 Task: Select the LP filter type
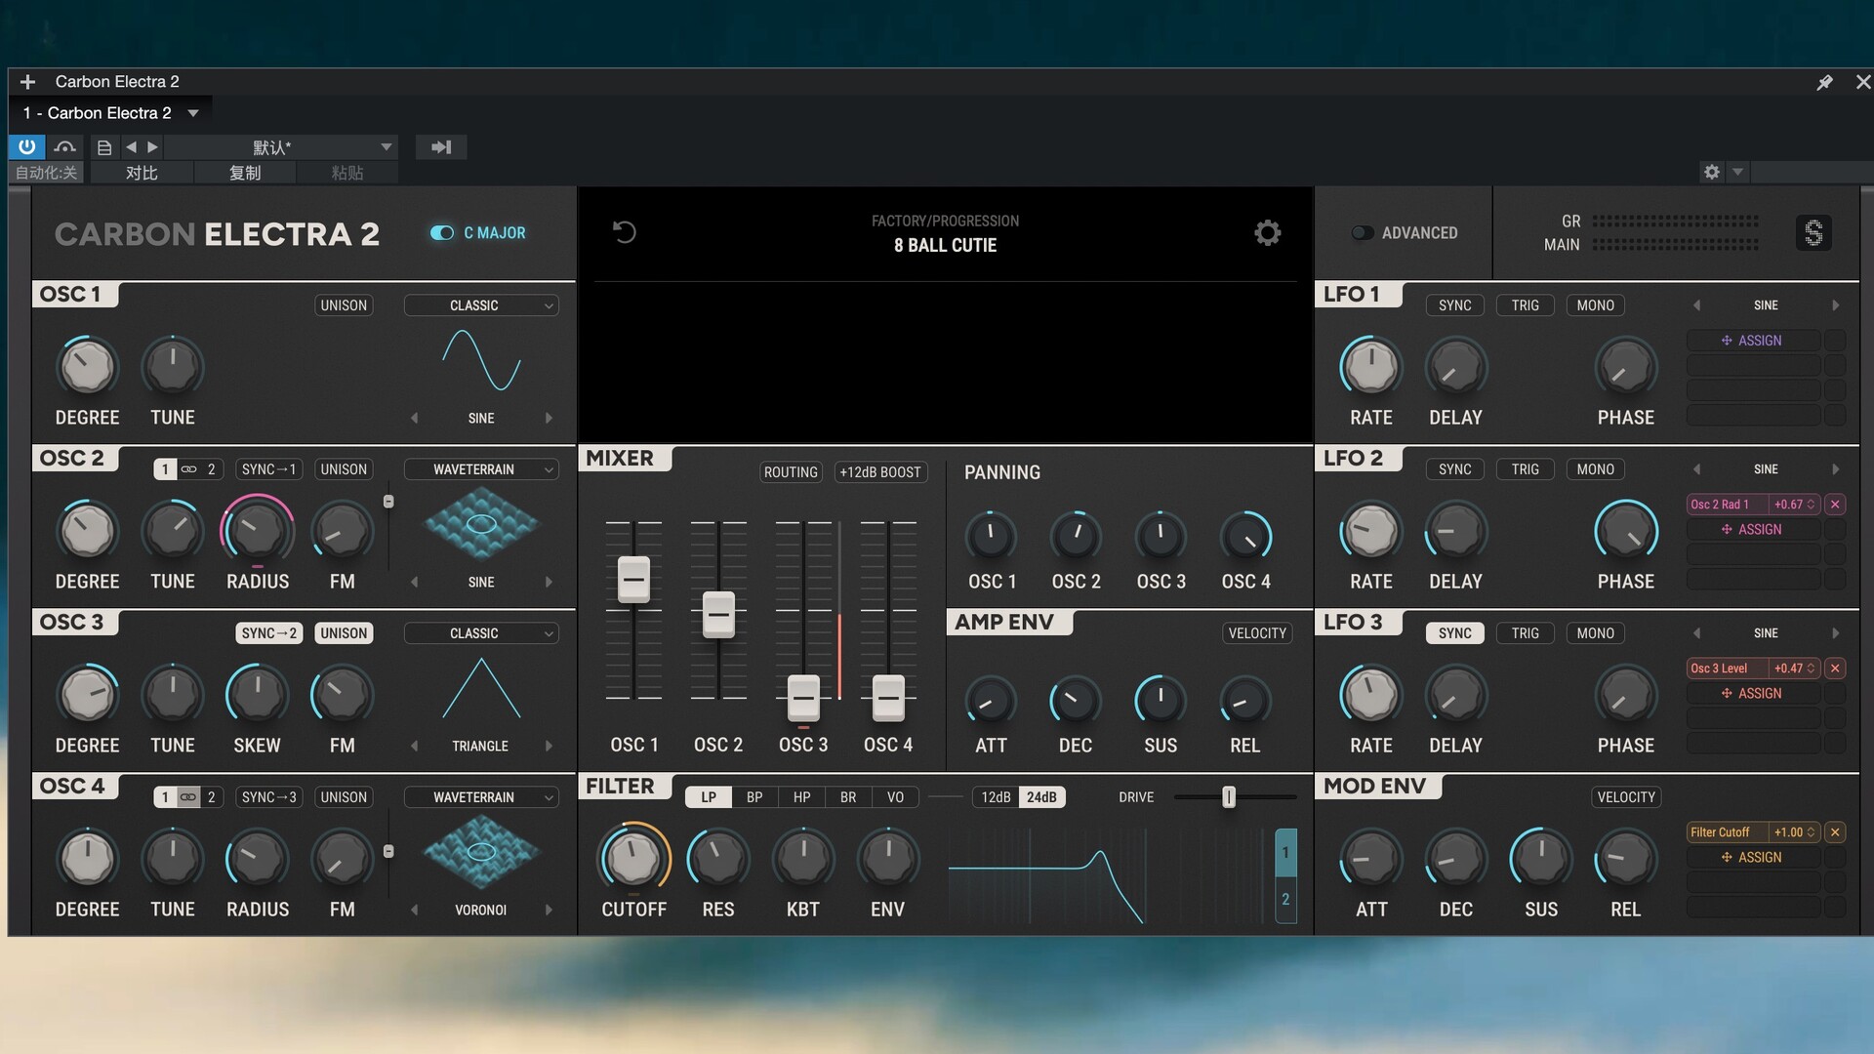point(709,797)
